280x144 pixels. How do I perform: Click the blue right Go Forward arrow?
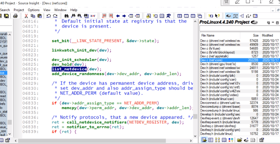click(124, 16)
